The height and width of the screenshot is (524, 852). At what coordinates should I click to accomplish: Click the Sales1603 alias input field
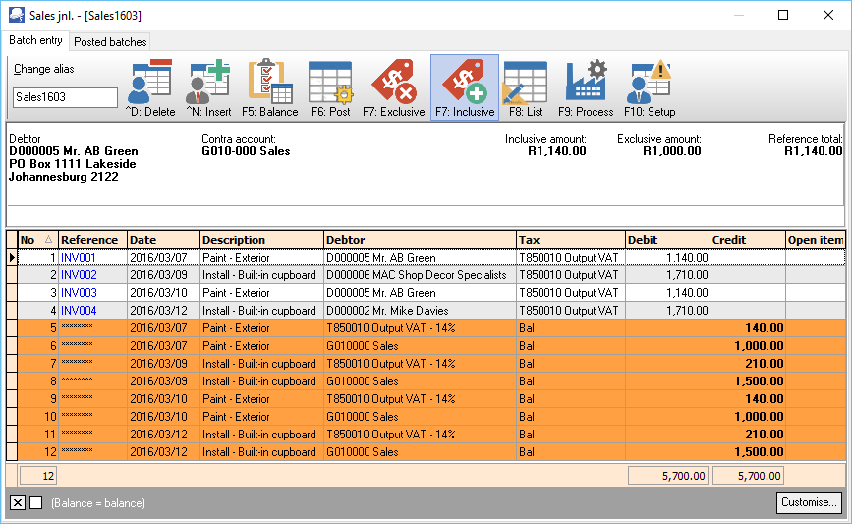click(x=65, y=97)
